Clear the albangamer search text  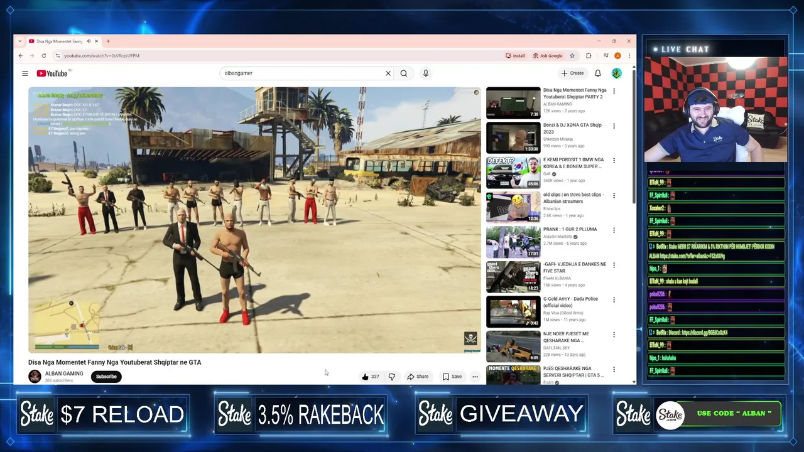click(x=388, y=73)
